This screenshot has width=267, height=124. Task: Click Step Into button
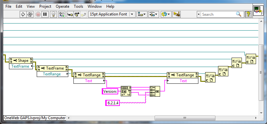click(70, 14)
